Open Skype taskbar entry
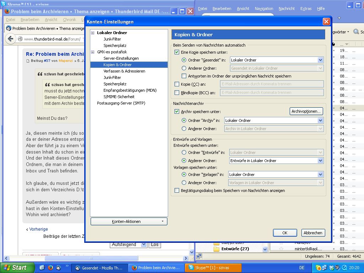 213,268
